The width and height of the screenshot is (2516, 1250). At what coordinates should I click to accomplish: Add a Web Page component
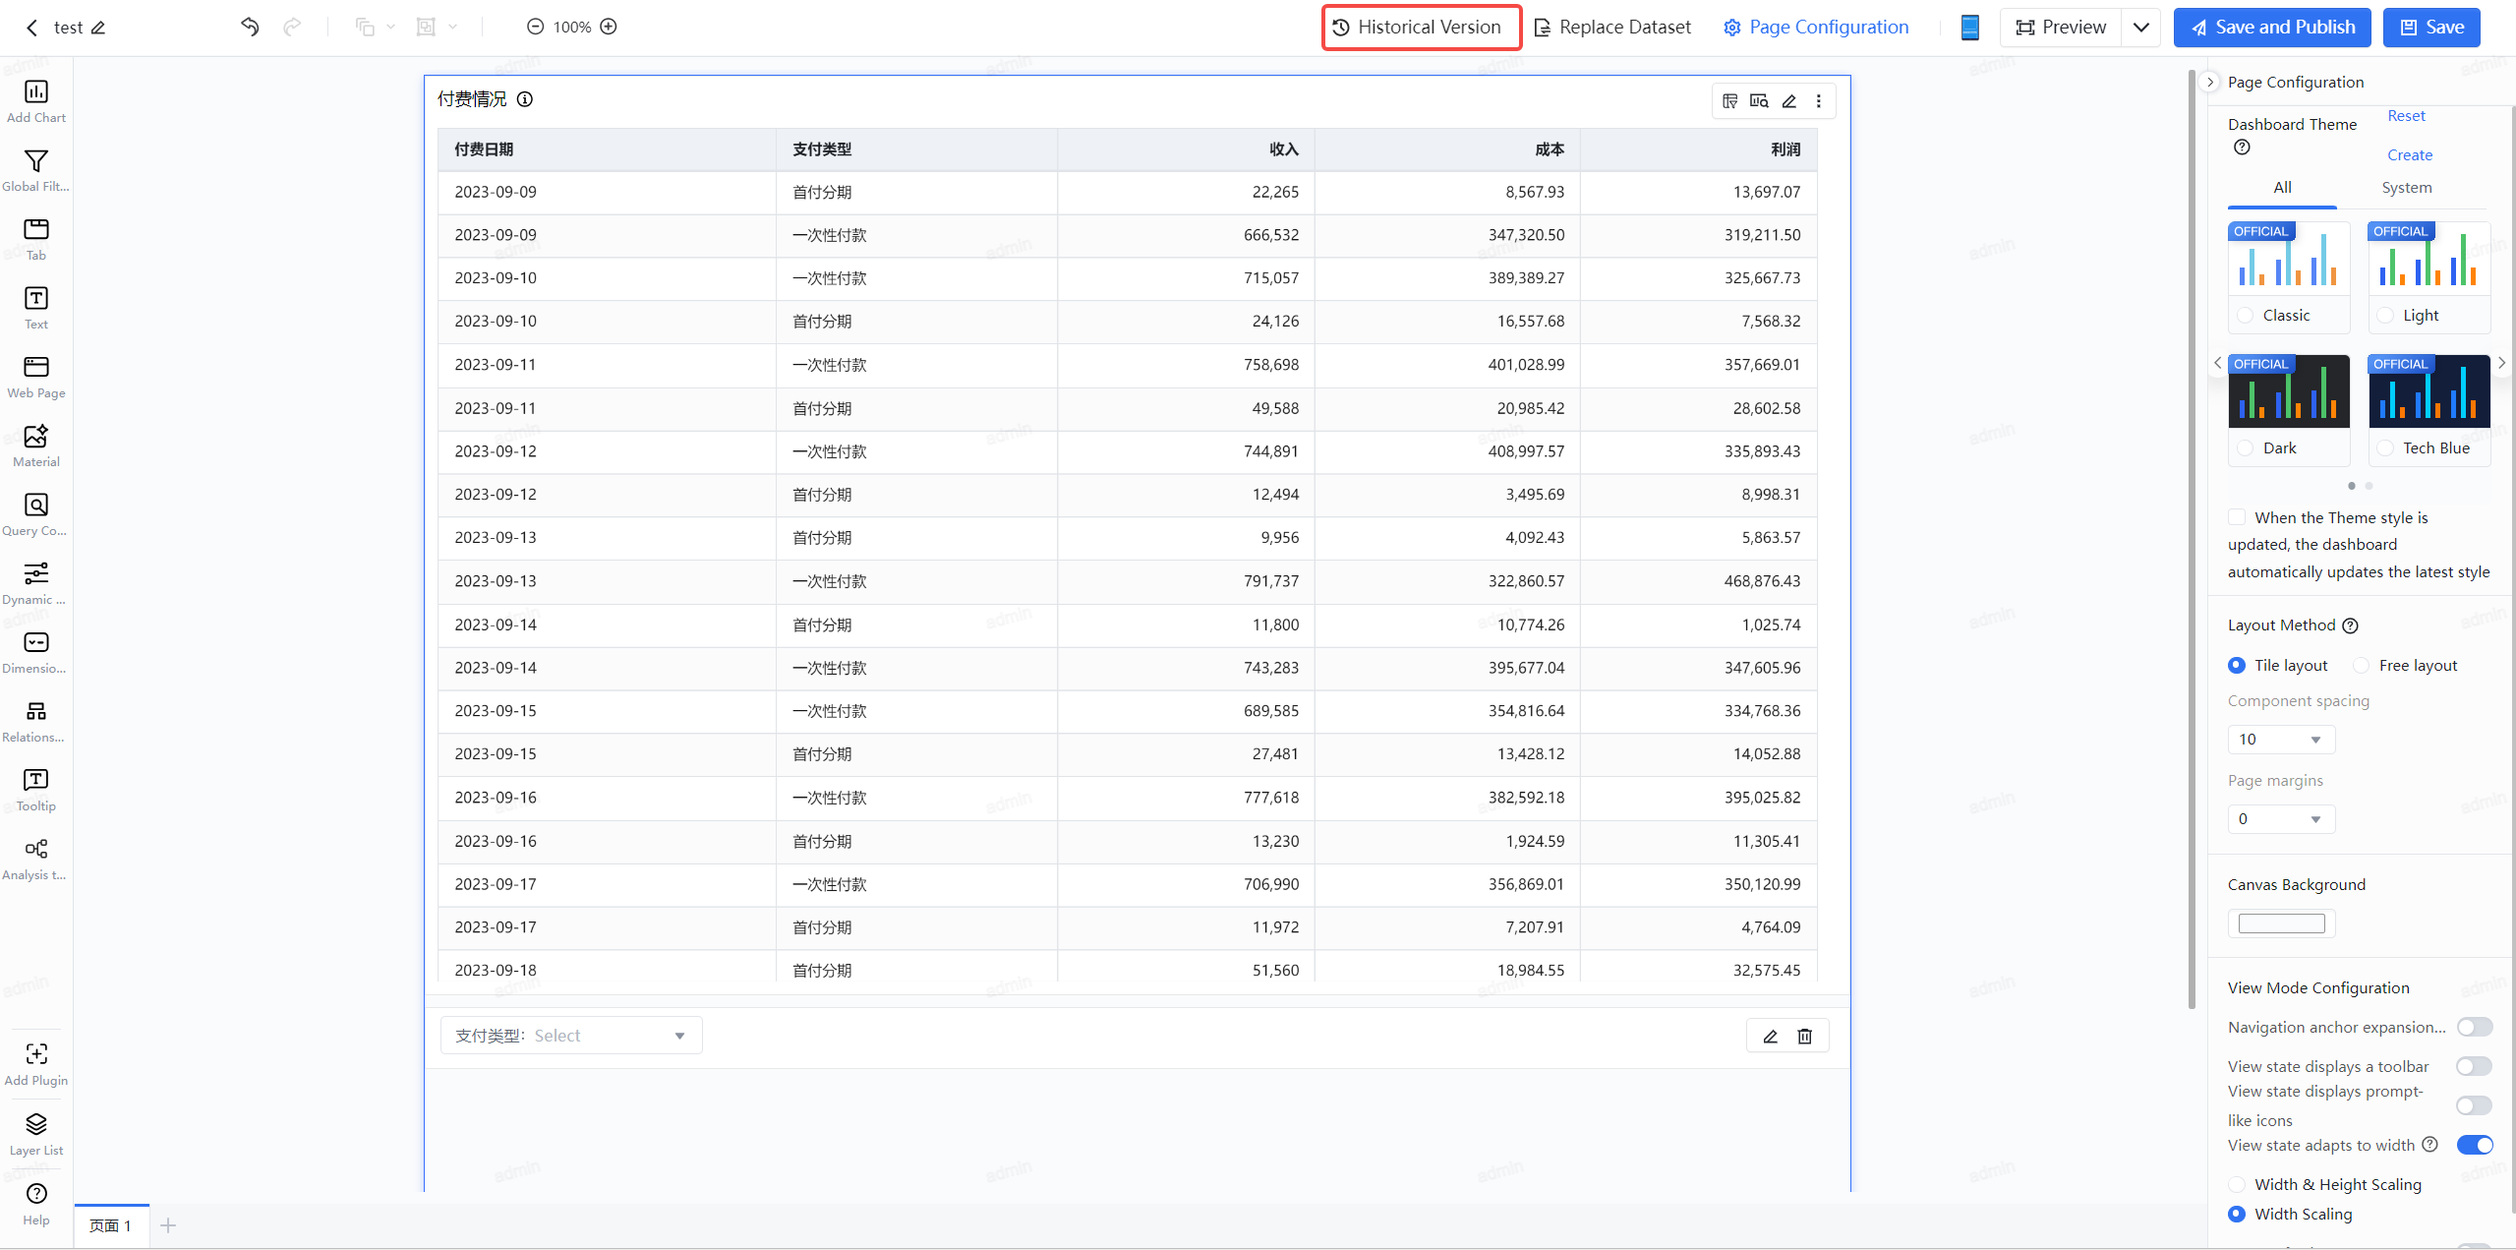[x=36, y=378]
